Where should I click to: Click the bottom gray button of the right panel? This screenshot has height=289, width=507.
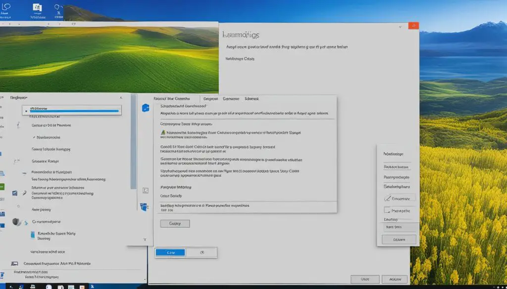tap(399, 239)
